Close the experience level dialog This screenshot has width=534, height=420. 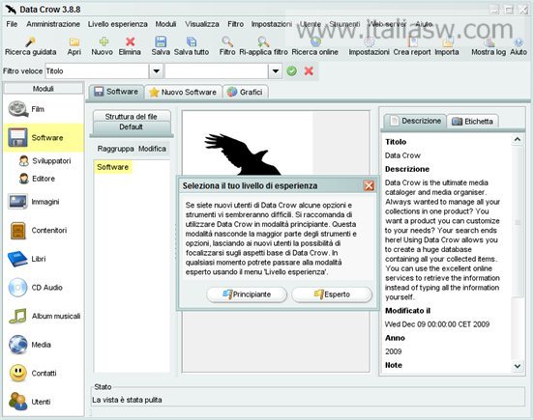[369, 186]
